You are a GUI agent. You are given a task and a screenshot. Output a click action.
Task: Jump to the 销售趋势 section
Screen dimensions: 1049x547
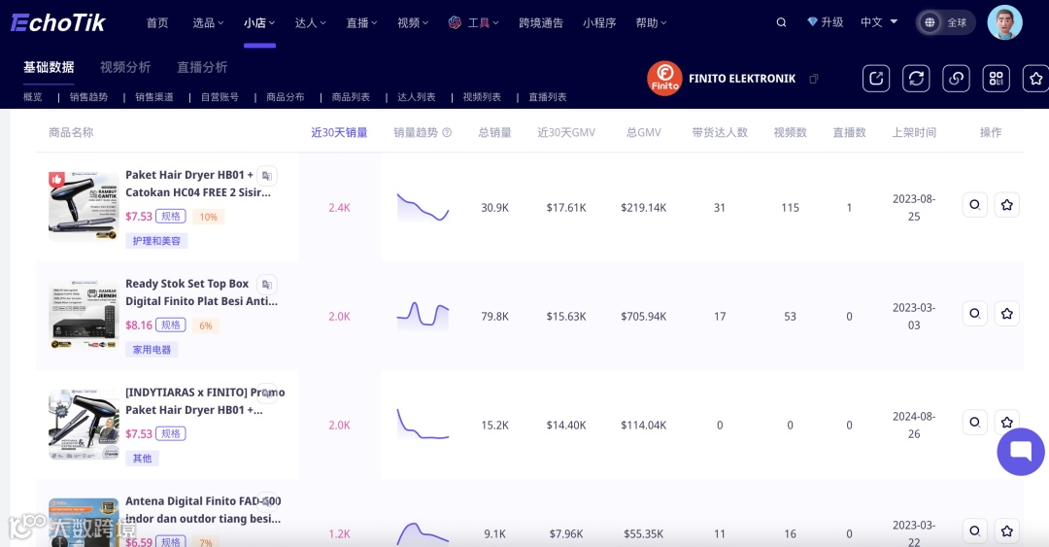point(89,97)
